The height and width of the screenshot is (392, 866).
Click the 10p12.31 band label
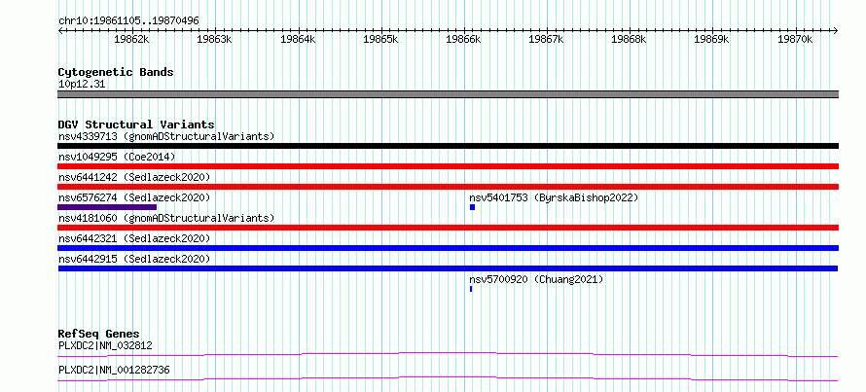pos(82,85)
